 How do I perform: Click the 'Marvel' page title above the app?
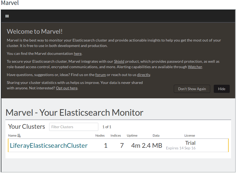click(x=10, y=3)
